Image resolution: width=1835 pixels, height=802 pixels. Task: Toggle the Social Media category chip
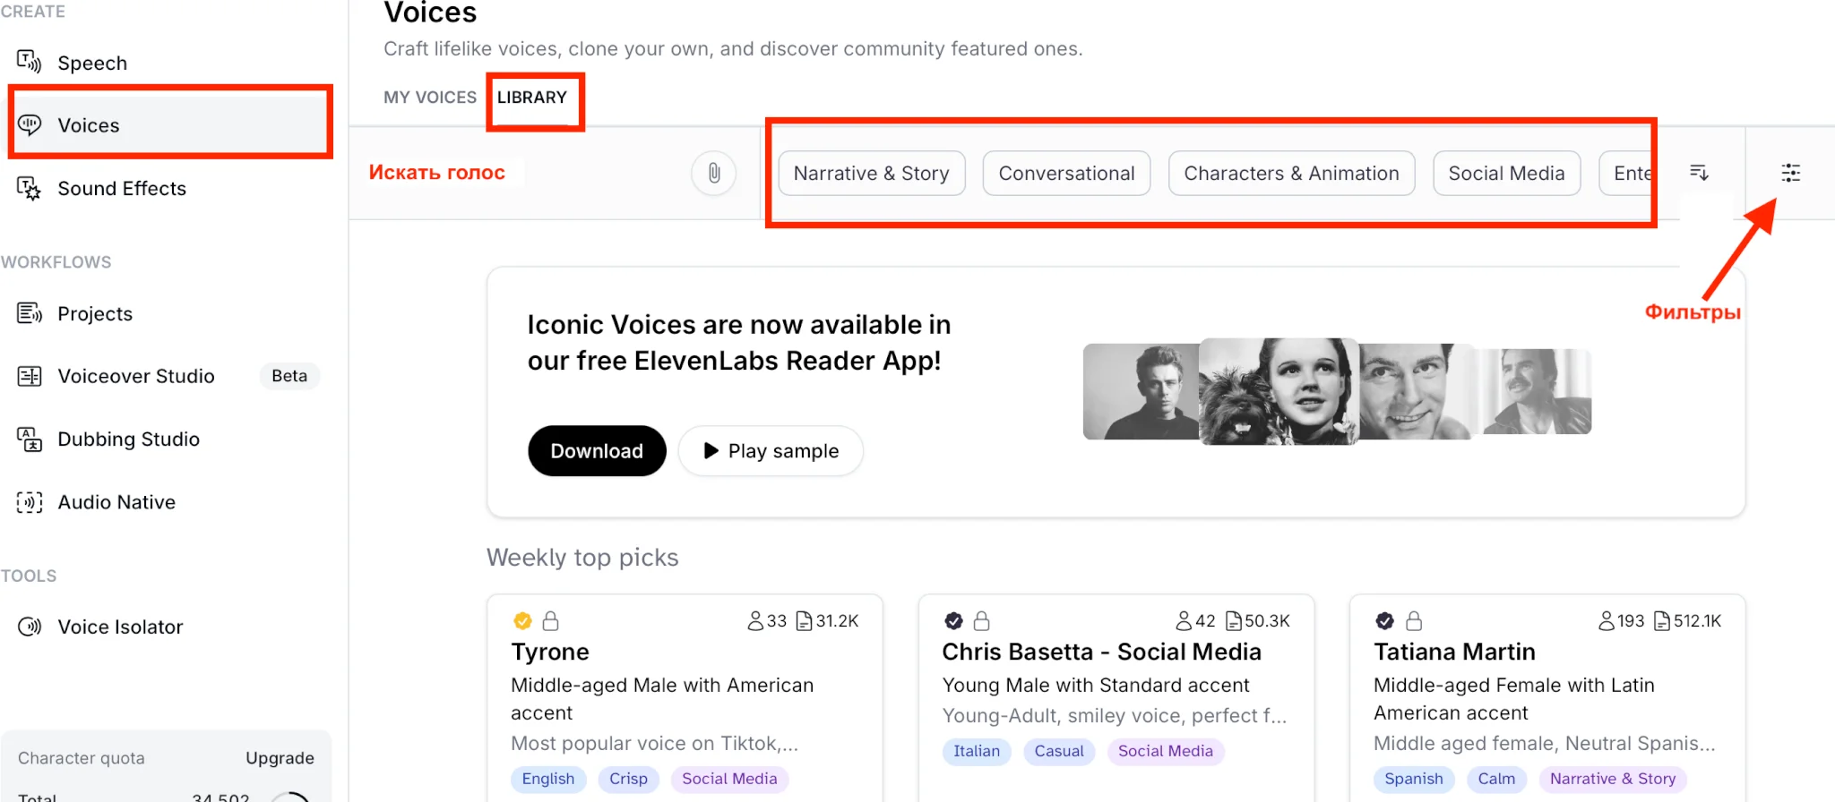(1506, 174)
